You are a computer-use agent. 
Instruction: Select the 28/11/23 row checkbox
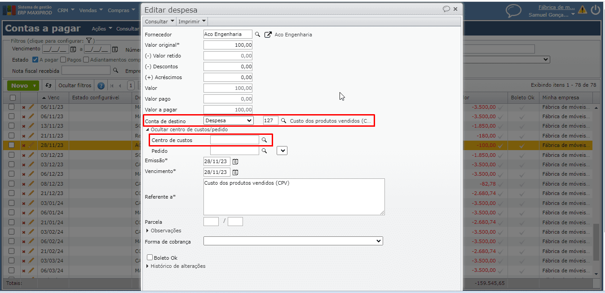(x=12, y=145)
